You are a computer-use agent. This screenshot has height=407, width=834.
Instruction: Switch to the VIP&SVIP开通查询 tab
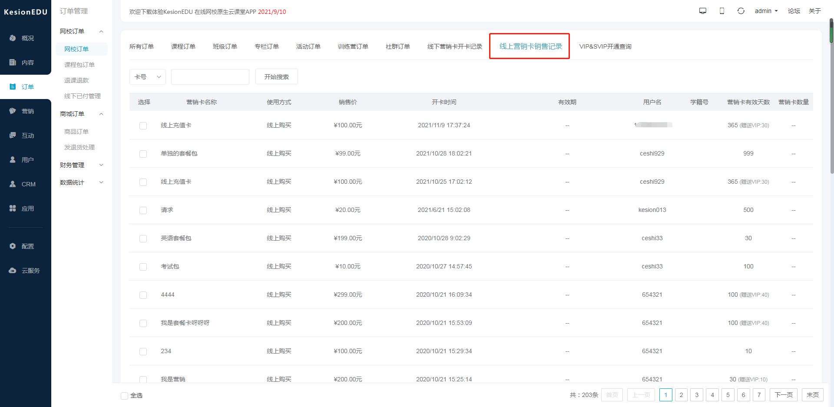pyautogui.click(x=606, y=46)
